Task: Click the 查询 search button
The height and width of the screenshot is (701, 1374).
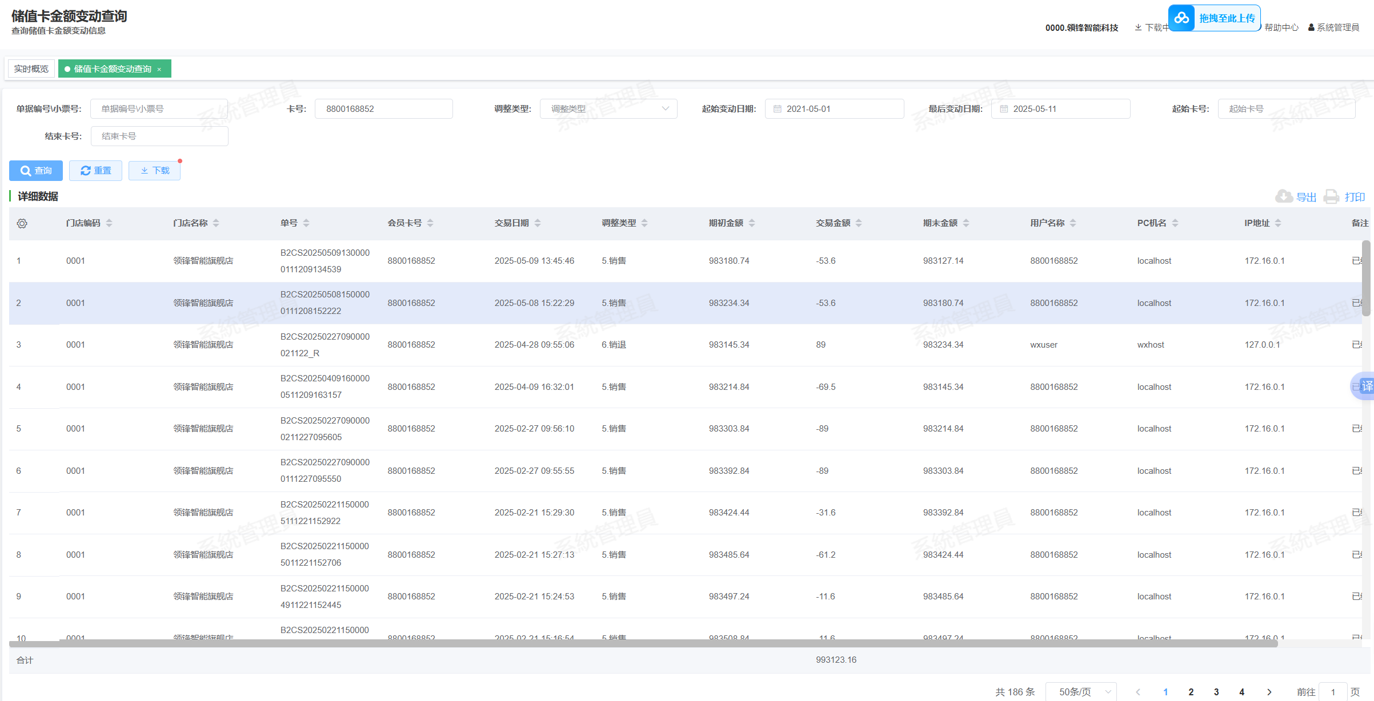Action: 36,171
